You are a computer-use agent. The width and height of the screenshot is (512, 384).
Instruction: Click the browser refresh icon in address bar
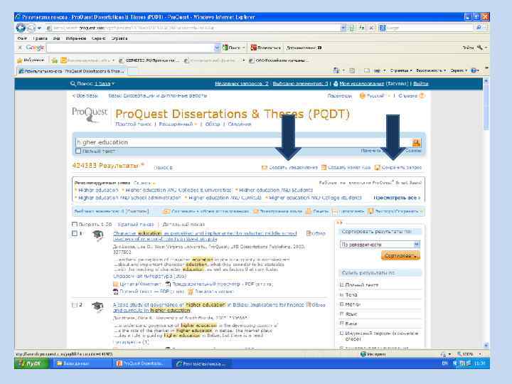click(x=361, y=28)
